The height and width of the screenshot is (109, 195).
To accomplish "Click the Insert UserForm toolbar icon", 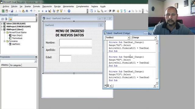I will (7, 11).
